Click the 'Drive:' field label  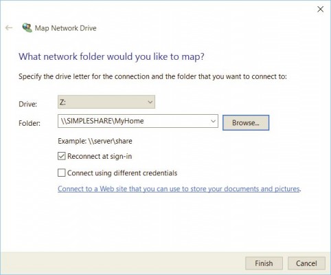point(27,104)
